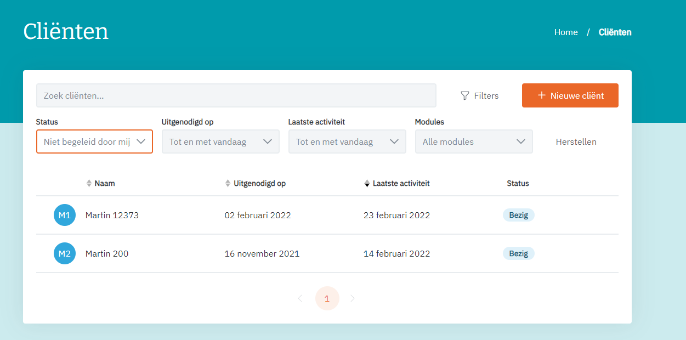Open the Modules dropdown 'Alle modules'

click(x=474, y=141)
